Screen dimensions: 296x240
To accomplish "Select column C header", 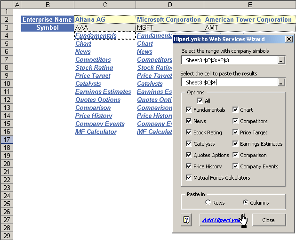I will (105, 5).
